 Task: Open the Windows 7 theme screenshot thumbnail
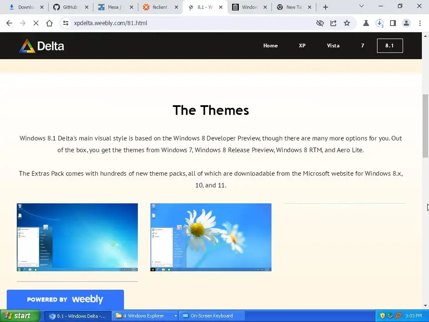(x=77, y=237)
